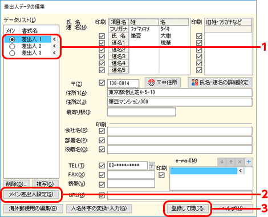Click the 旧姓・フリガナなど column header

click(x=229, y=22)
